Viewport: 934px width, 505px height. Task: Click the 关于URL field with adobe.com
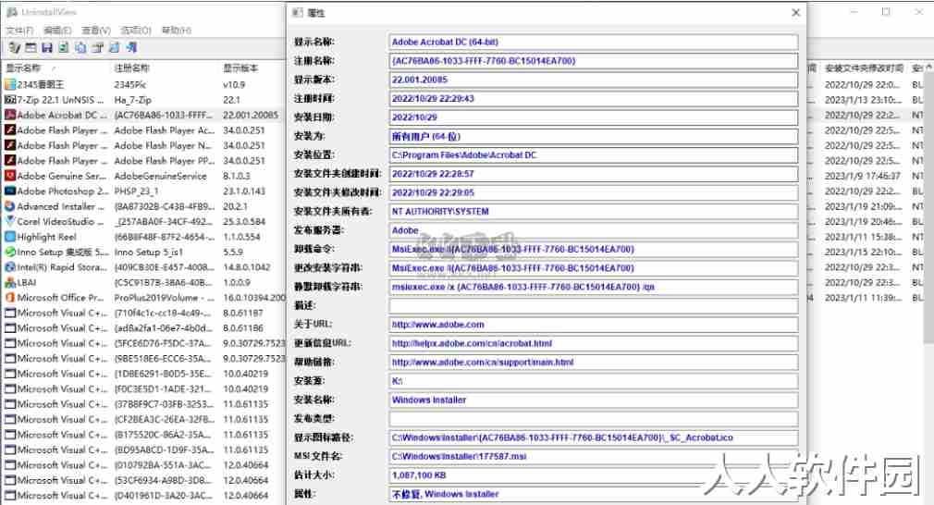coord(594,325)
